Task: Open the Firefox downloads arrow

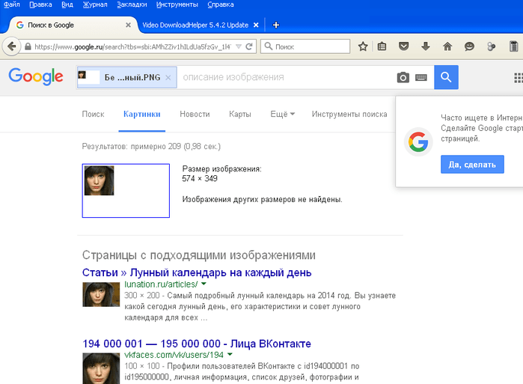Action: click(425, 46)
